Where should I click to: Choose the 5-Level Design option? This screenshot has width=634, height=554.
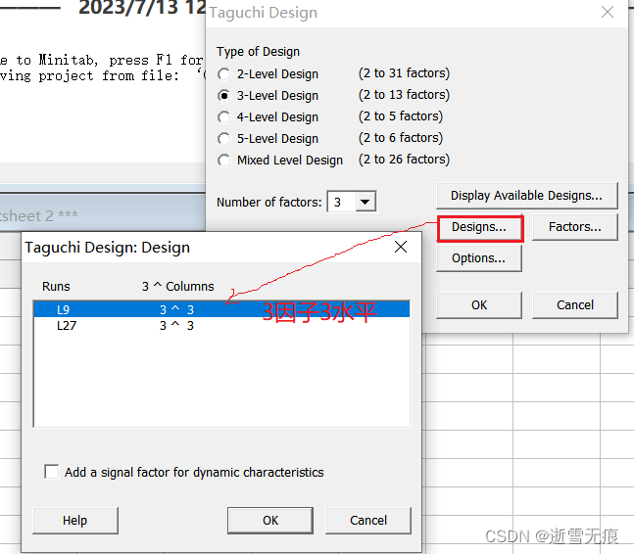pos(223,139)
